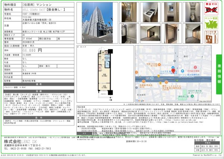Click the 更新料 row's なし value
The height and width of the screenshot is (159, 224).
coord(25,70)
